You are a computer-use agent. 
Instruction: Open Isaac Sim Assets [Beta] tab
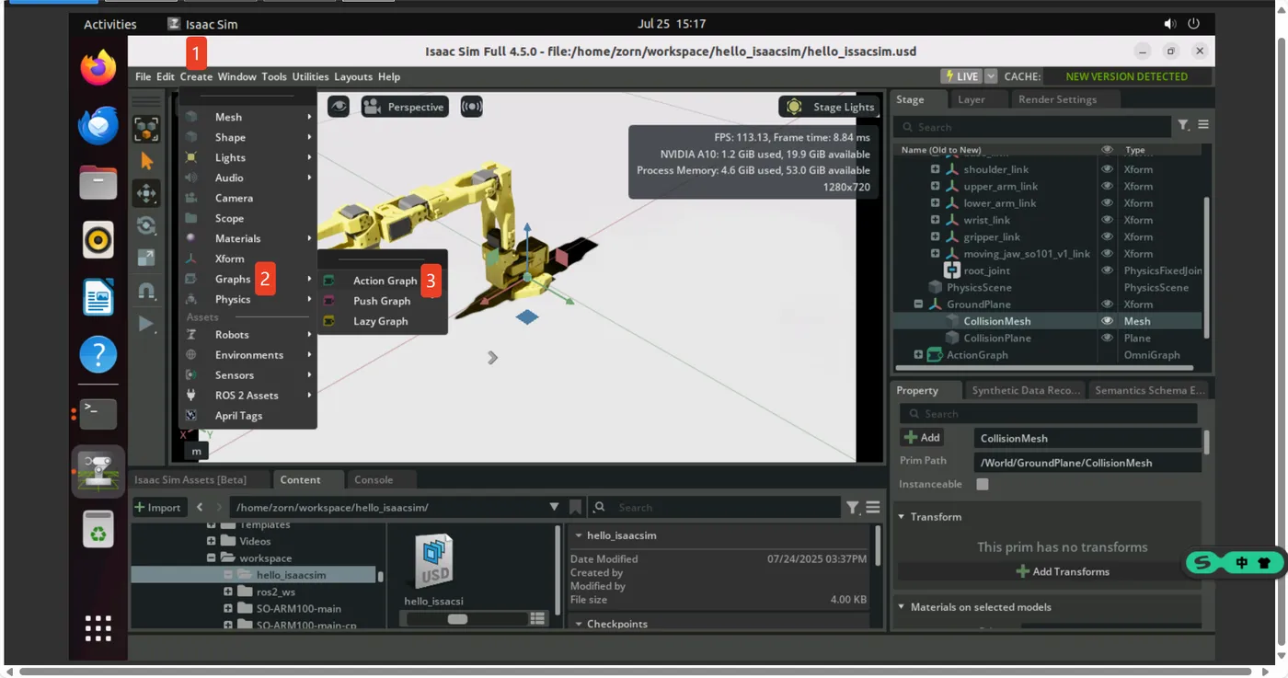pos(200,479)
